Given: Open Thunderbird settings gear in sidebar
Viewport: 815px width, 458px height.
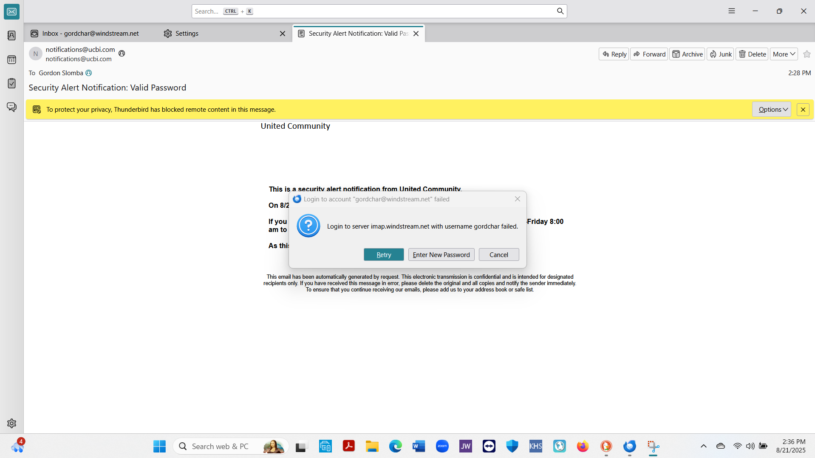Looking at the screenshot, I should [11, 423].
